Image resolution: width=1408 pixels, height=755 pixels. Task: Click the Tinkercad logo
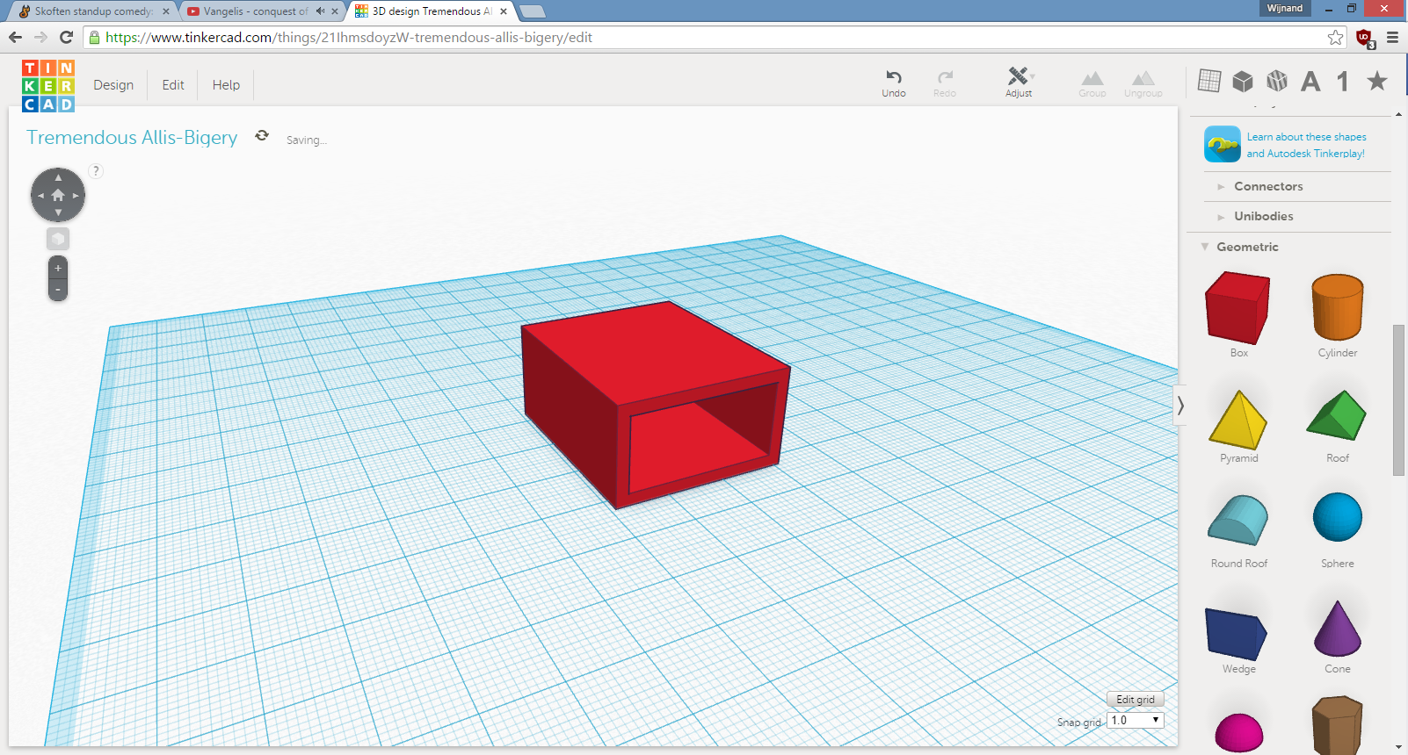(x=48, y=85)
